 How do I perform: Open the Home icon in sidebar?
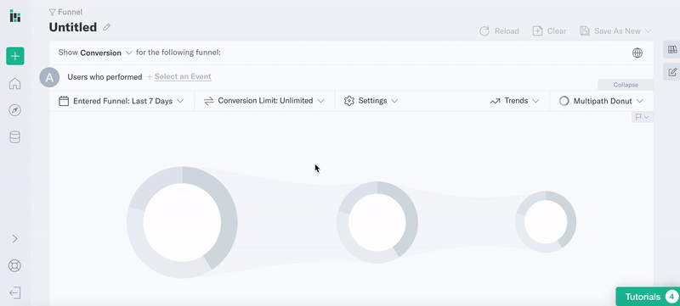tap(14, 83)
